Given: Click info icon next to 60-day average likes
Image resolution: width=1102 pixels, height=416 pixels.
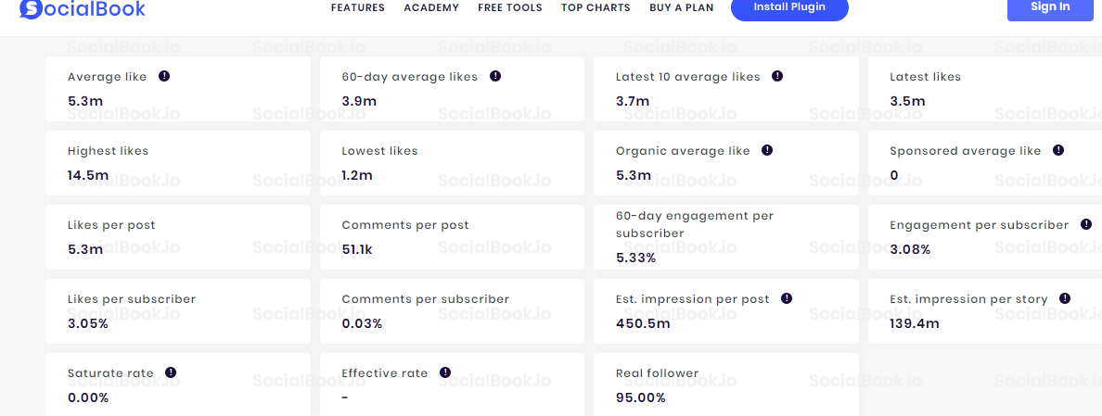Looking at the screenshot, I should click(495, 76).
